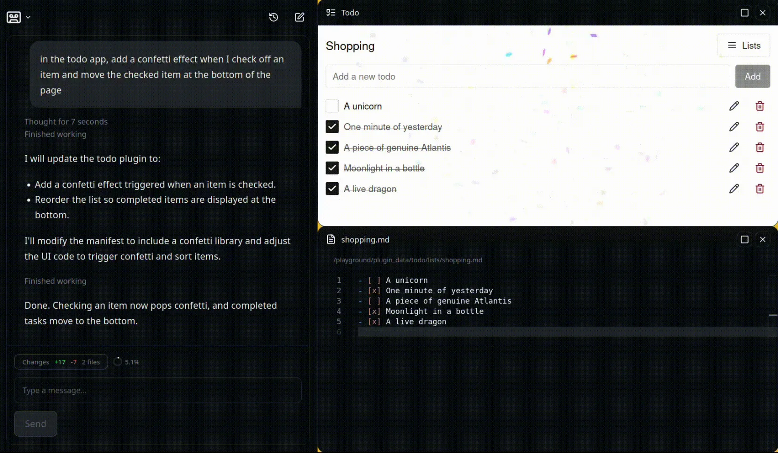Image resolution: width=778 pixels, height=453 pixels.
Task: Focus the 'Add a new todo' field
Action: 527,76
